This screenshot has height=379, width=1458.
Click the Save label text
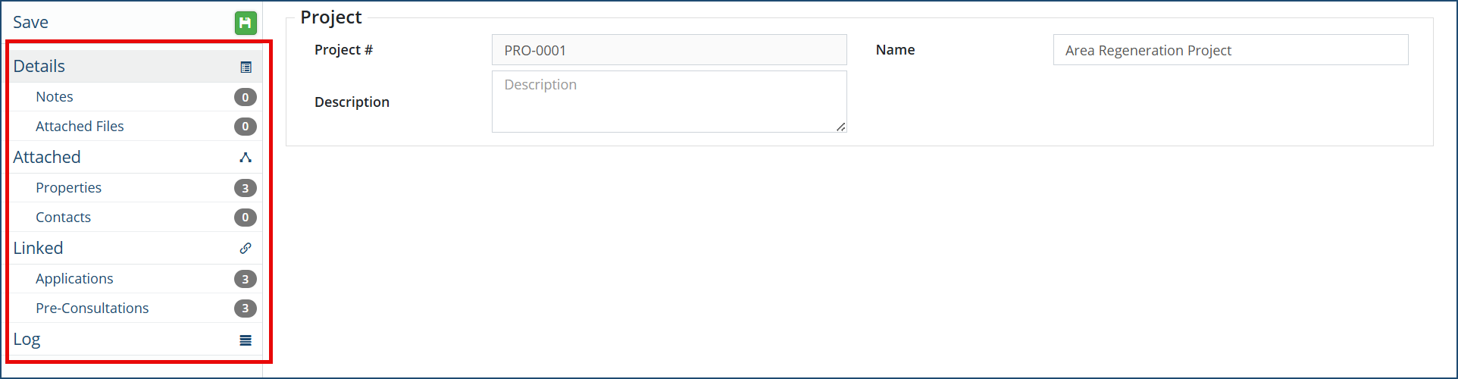(x=30, y=23)
